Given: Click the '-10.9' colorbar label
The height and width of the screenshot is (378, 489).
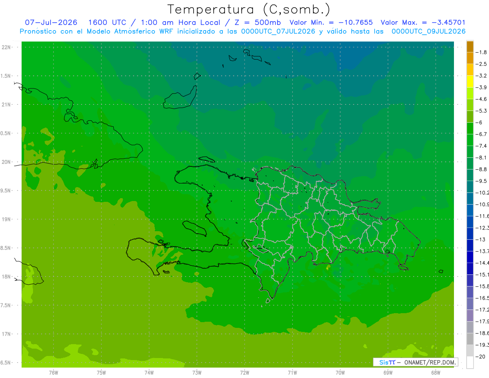Looking at the screenshot, I should [482, 204].
